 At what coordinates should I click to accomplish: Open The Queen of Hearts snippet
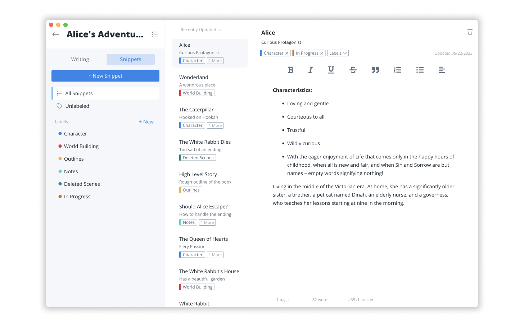coord(210,247)
